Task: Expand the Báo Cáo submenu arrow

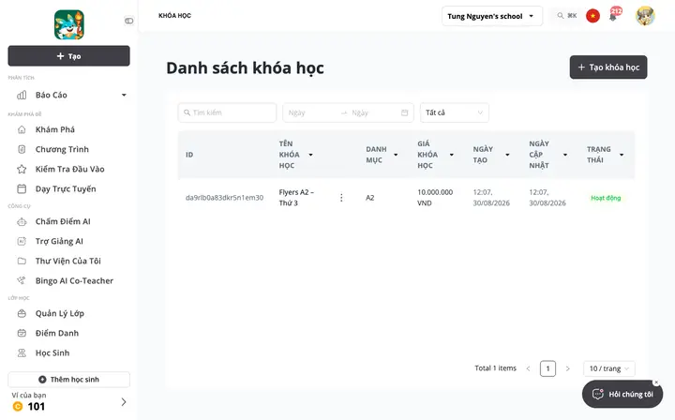Action: [x=124, y=95]
